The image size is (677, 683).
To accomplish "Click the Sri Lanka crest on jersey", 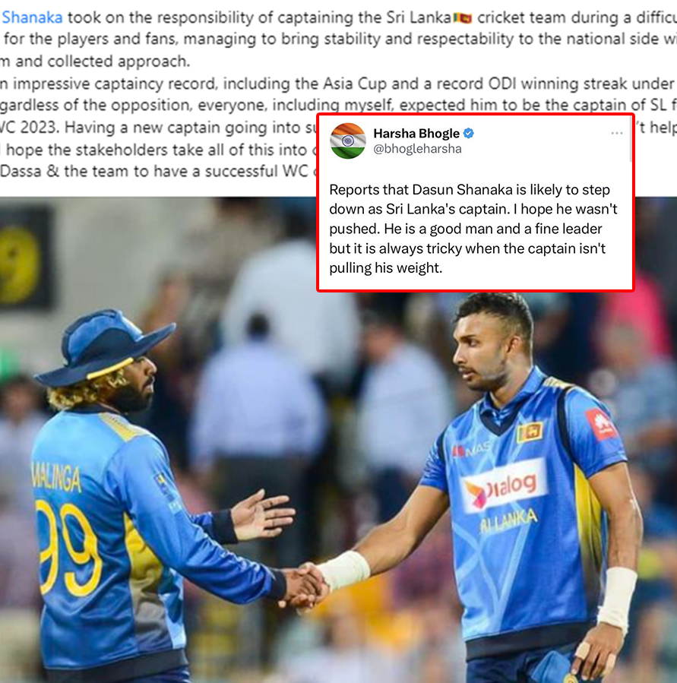I will point(530,432).
